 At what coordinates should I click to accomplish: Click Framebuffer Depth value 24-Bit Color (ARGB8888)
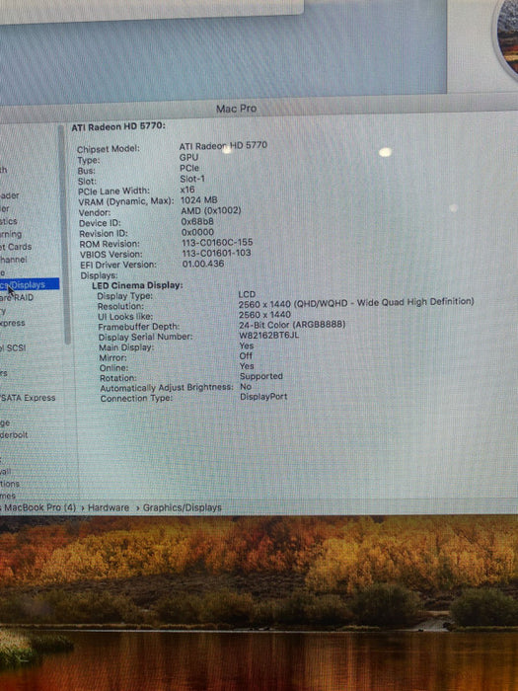coord(292,325)
